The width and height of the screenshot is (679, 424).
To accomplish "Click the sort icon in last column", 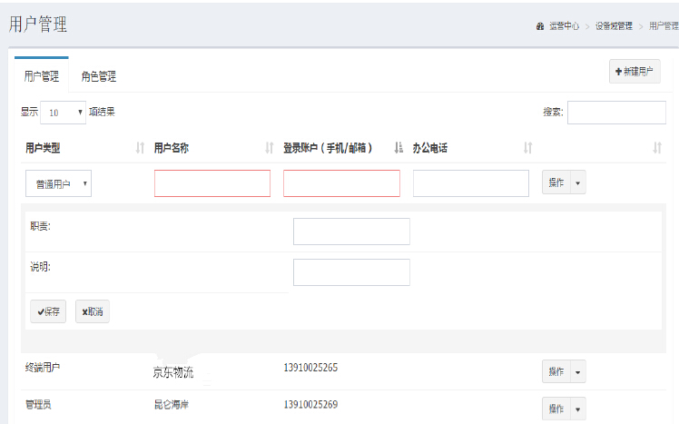I will tap(657, 148).
